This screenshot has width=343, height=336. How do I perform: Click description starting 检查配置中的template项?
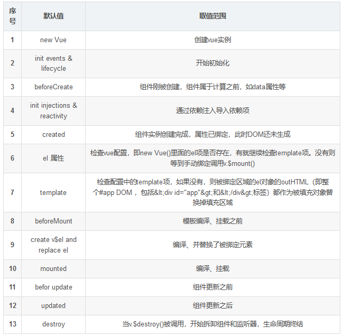coord(212,192)
